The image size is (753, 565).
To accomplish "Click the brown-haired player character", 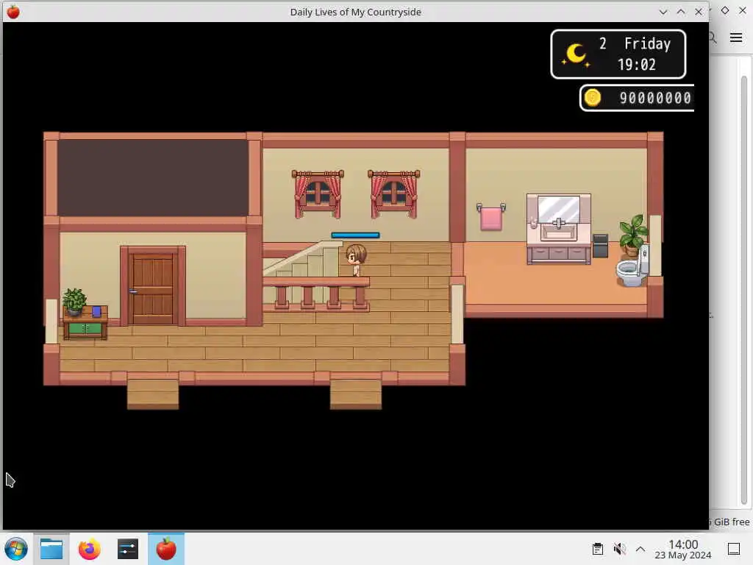I will (356, 260).
